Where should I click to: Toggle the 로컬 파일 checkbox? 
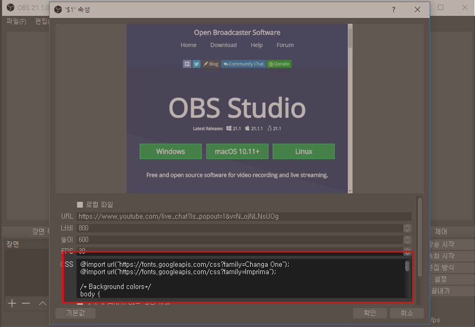point(80,205)
